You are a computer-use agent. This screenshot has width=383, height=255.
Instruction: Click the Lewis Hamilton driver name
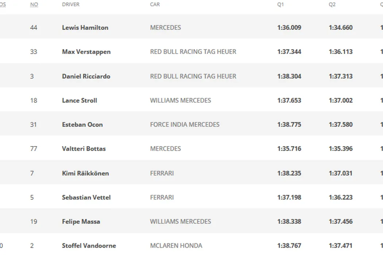[x=85, y=28]
